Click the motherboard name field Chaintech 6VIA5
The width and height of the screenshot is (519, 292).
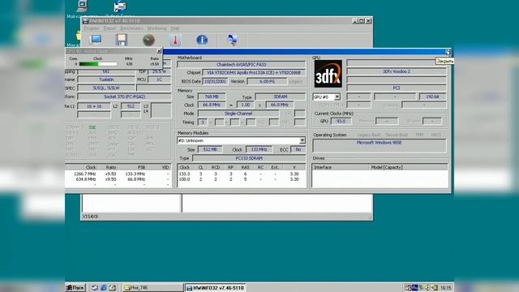coord(241,65)
